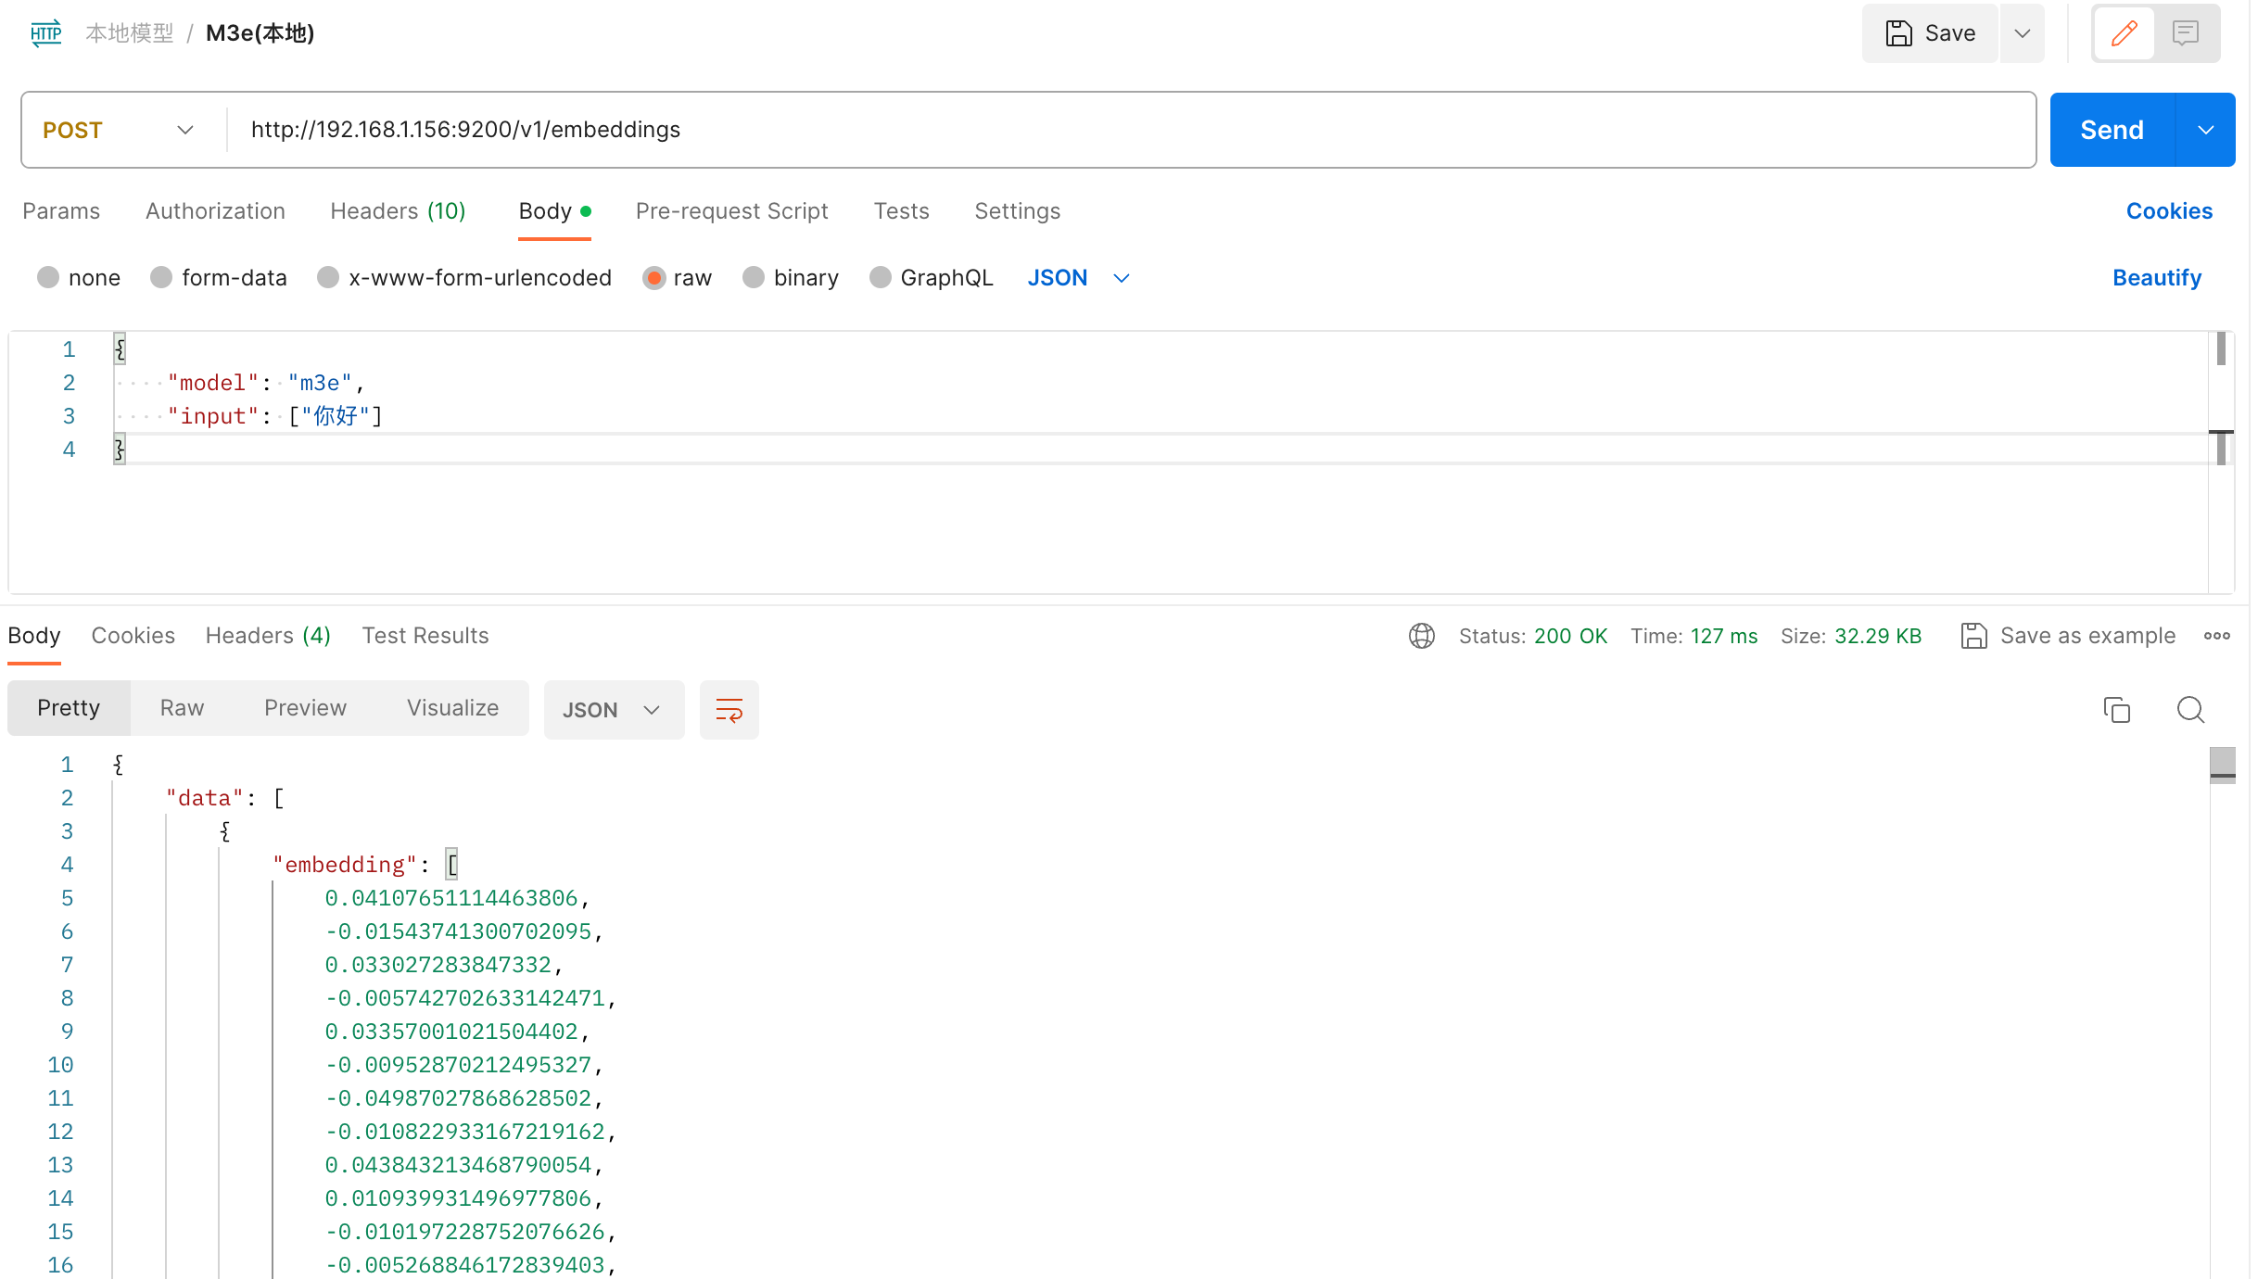
Task: Select the Pretty response view
Action: pos(69,708)
